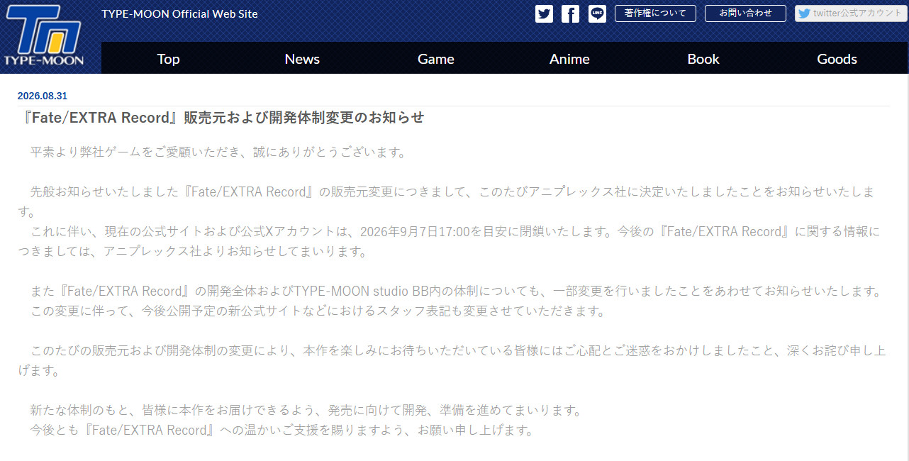The height and width of the screenshot is (461, 909).
Task: Click the paragraph starting 平素より弊社ゲーム
Action: coord(218,152)
